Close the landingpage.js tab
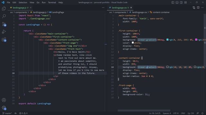This screenshot has width=206, height=115. coord(31,8)
